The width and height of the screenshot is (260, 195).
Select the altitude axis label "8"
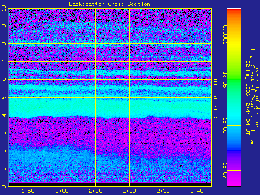4,44
